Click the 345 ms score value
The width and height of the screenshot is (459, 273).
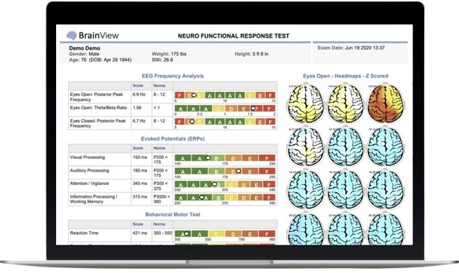[140, 184]
